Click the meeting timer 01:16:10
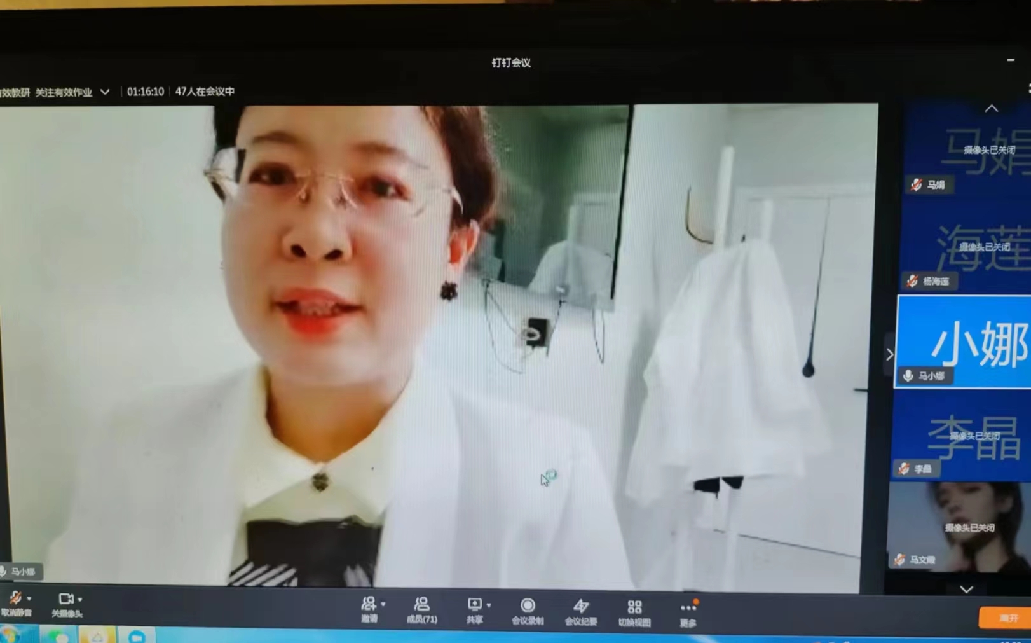This screenshot has height=643, width=1031. 146,92
